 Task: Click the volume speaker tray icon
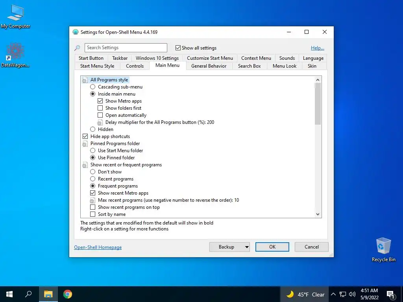352,294
